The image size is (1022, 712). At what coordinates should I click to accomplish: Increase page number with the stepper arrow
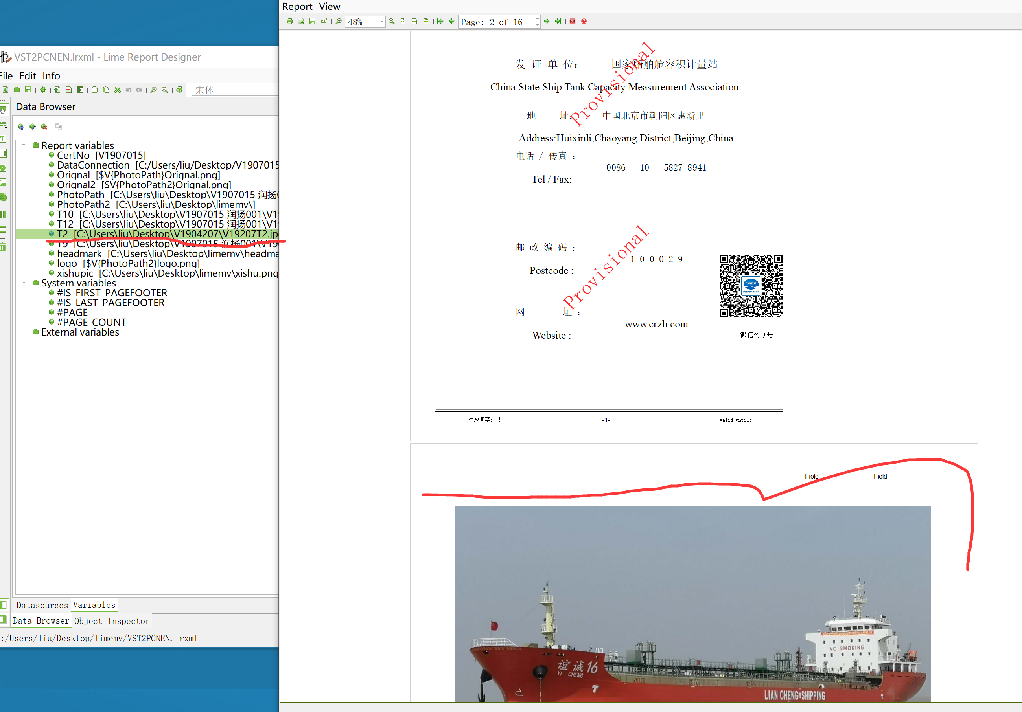[x=538, y=19]
